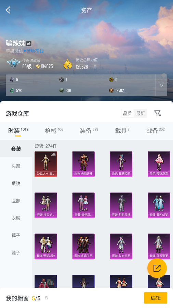Screen dimensions: 173x308
Task: Open the 套装-天使彩 outfit
Action: pos(83,205)
